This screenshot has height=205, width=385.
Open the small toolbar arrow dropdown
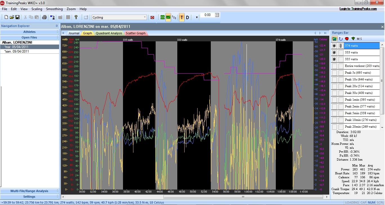click(x=197, y=17)
